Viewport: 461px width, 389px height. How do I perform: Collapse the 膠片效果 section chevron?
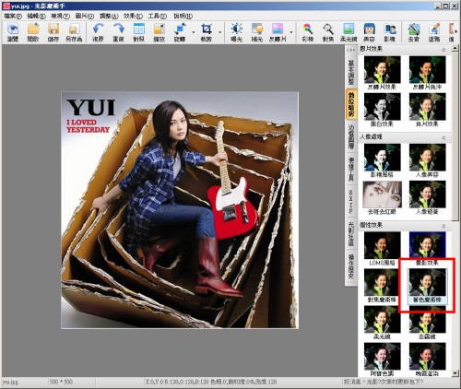click(443, 50)
